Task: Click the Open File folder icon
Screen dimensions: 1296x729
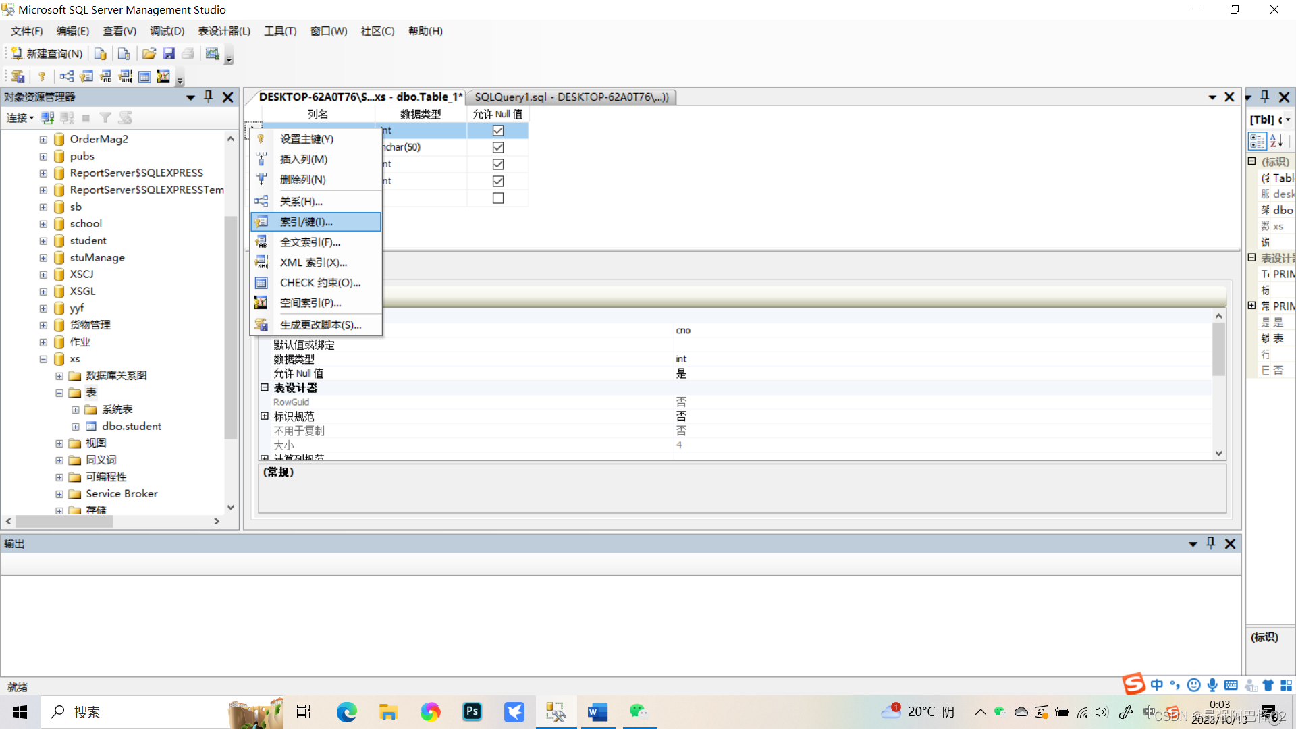Action: [149, 54]
